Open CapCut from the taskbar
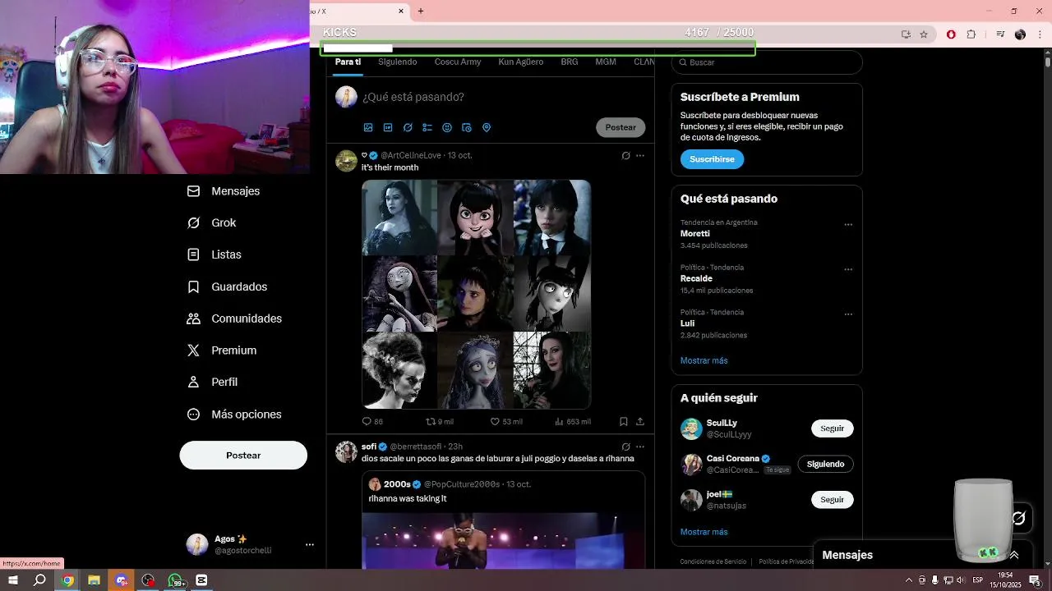 point(201,580)
